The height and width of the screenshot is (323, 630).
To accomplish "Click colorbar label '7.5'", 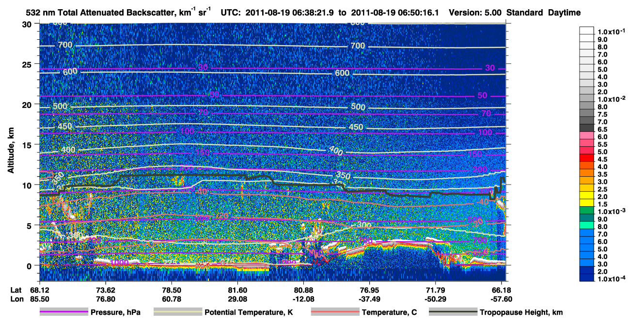I will tap(602, 114).
